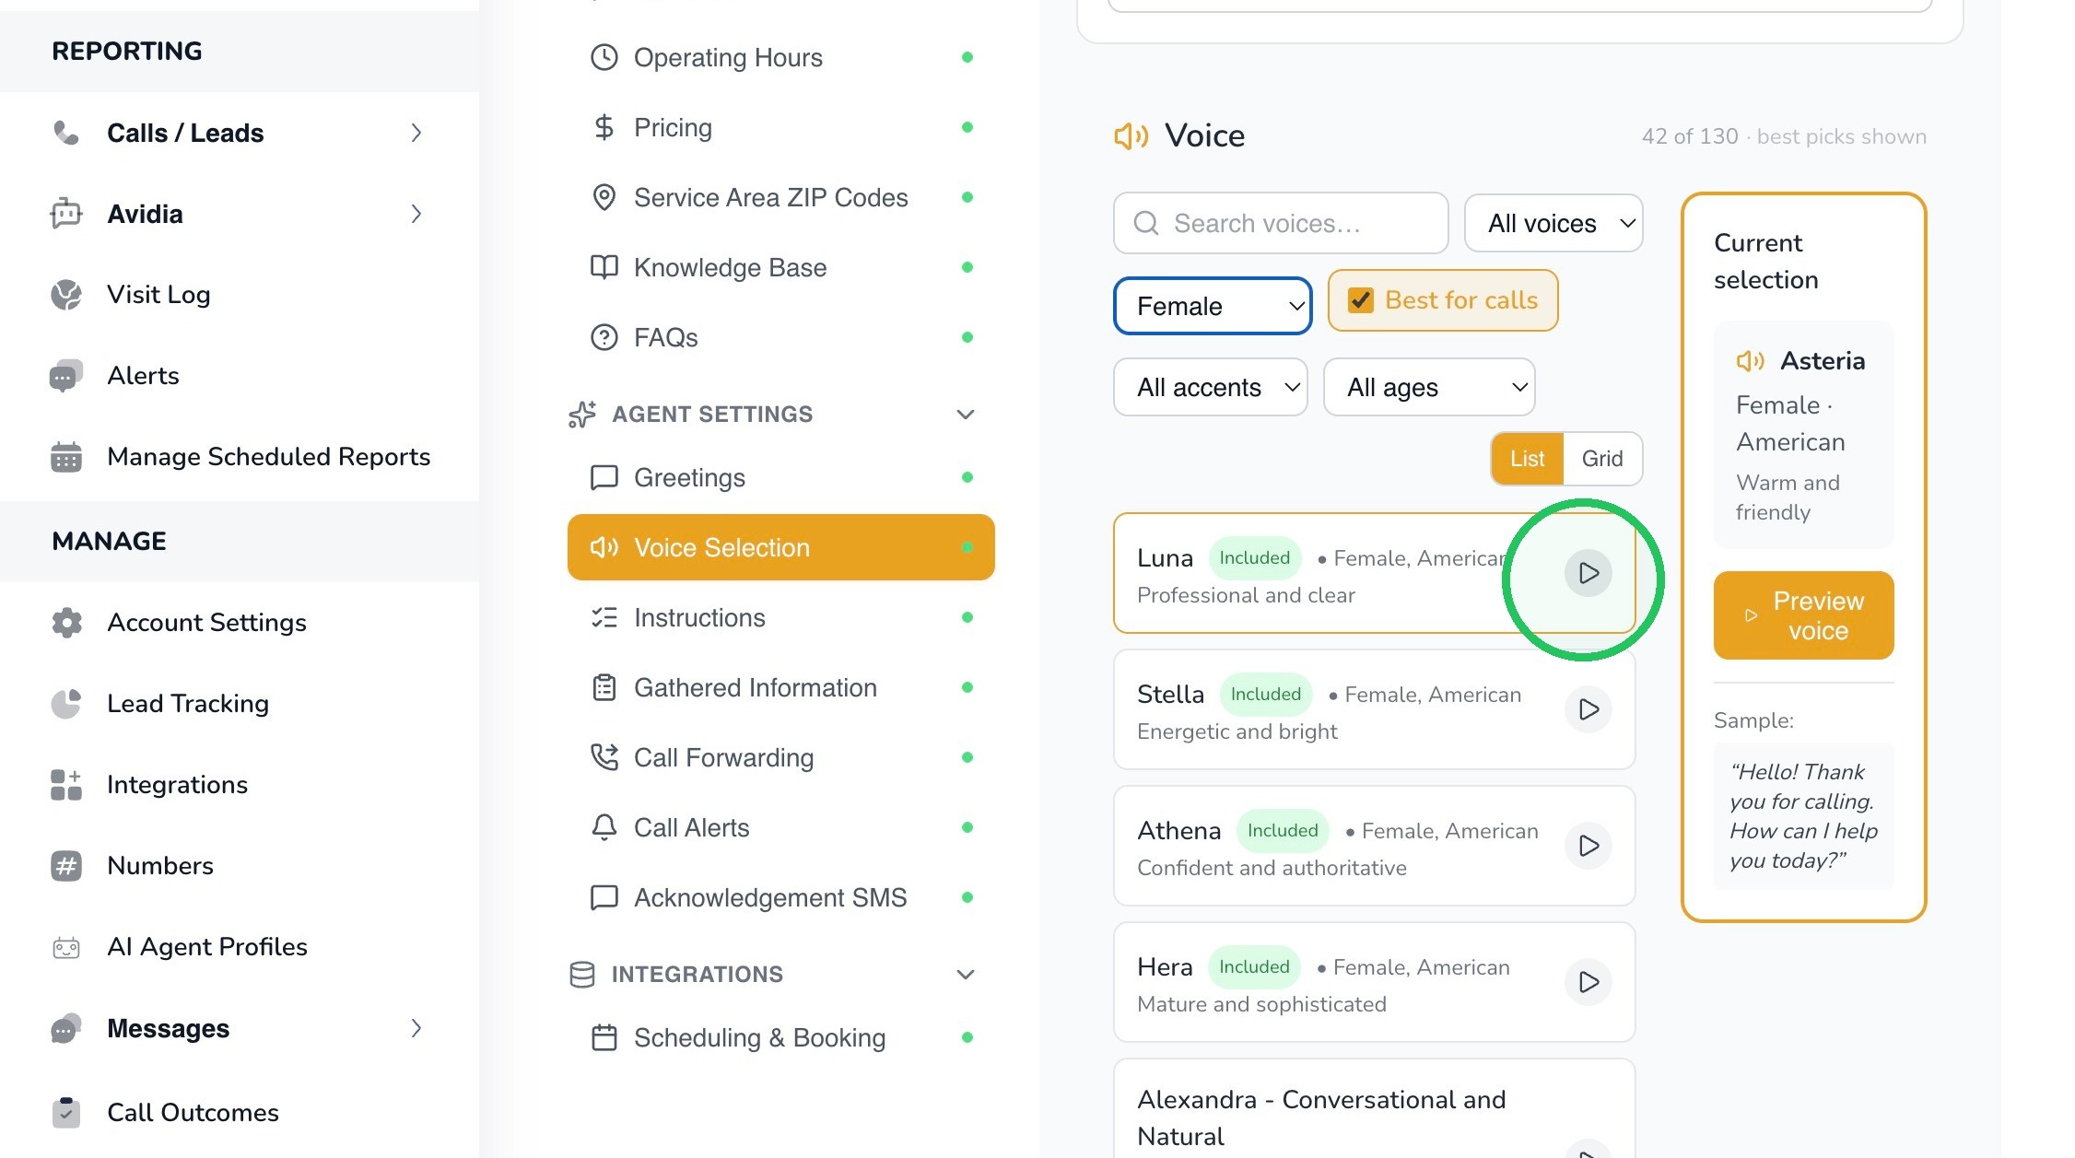2075x1158 pixels.
Task: Click the Preview voice button
Action: [x=1803, y=615]
